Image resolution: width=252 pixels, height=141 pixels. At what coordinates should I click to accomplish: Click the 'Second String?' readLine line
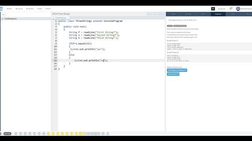click(x=94, y=35)
